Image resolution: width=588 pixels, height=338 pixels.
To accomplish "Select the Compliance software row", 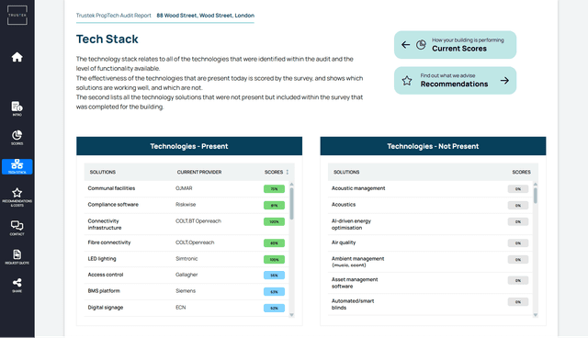I will pyautogui.click(x=187, y=205).
